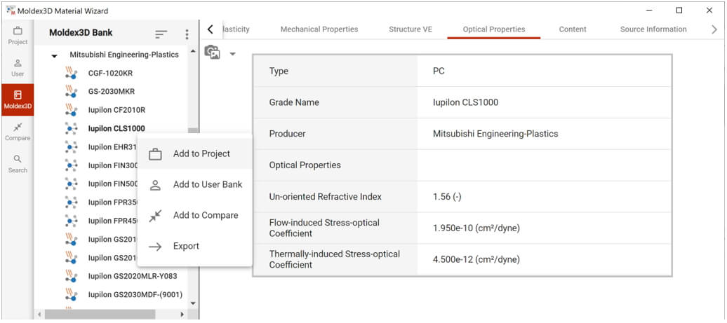Maximize the Moldex3D Material Wizard window
The image size is (727, 323).
[x=679, y=11]
